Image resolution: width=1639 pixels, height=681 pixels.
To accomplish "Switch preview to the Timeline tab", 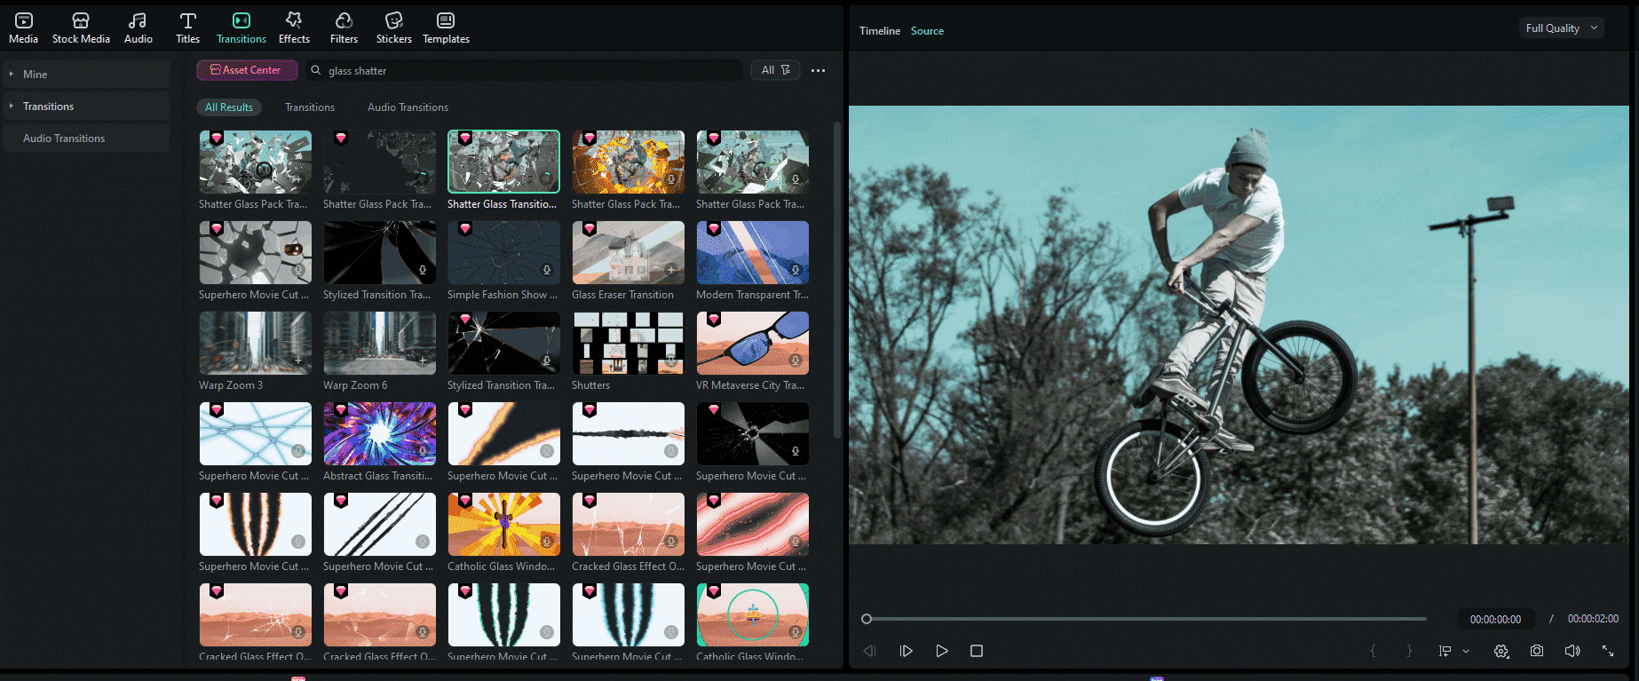I will point(880,31).
